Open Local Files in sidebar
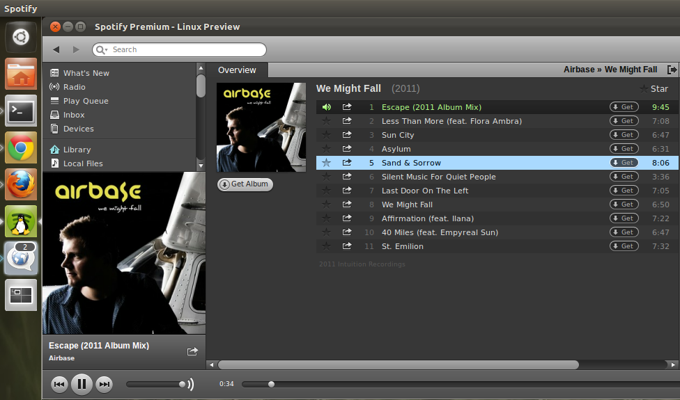 click(x=83, y=163)
